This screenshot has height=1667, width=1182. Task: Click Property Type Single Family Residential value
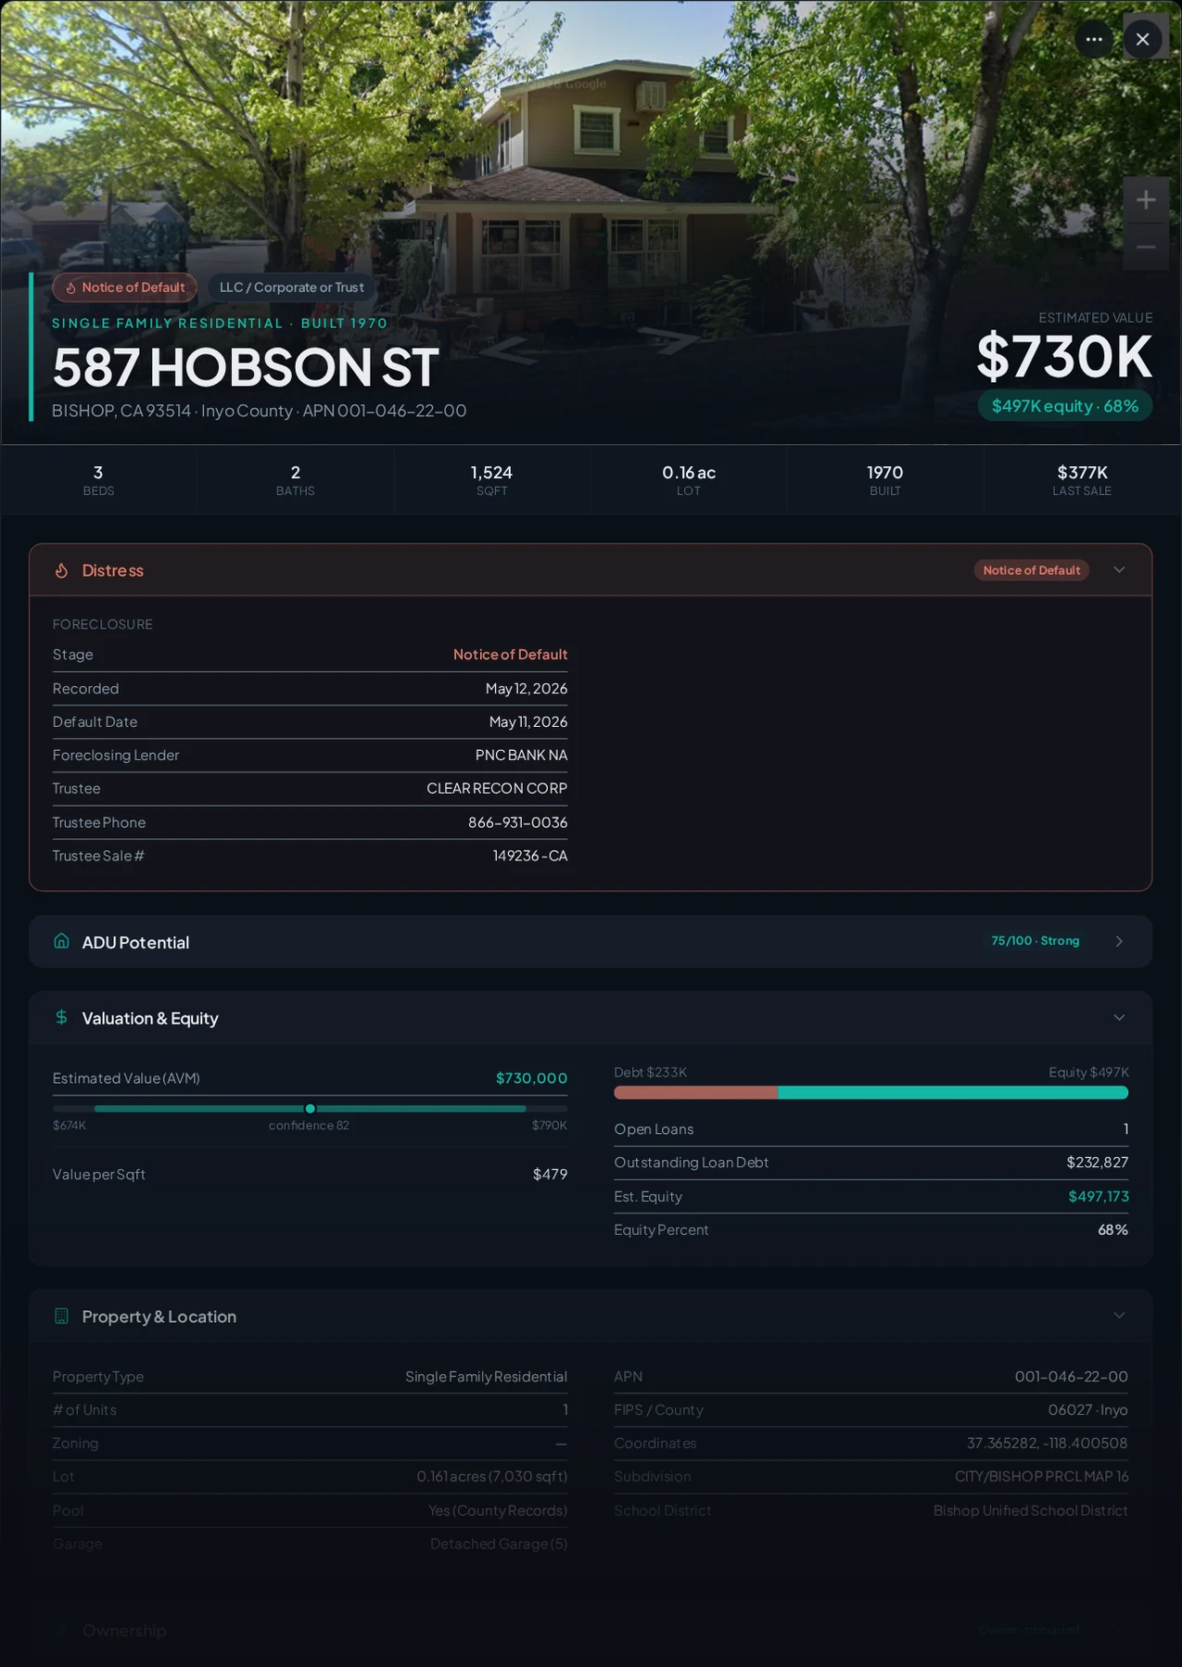(486, 1377)
